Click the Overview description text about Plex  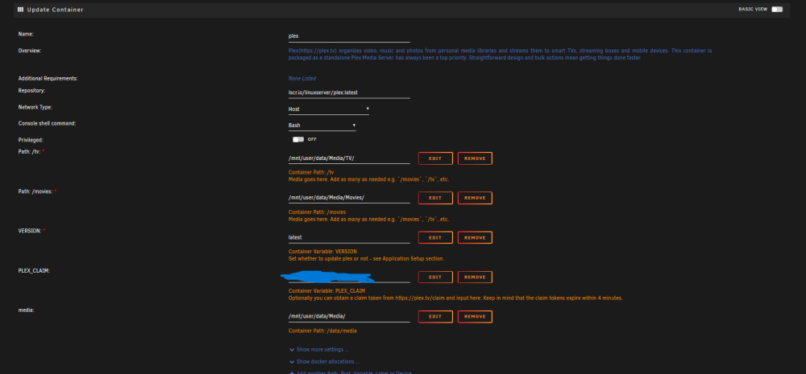[x=500, y=55]
